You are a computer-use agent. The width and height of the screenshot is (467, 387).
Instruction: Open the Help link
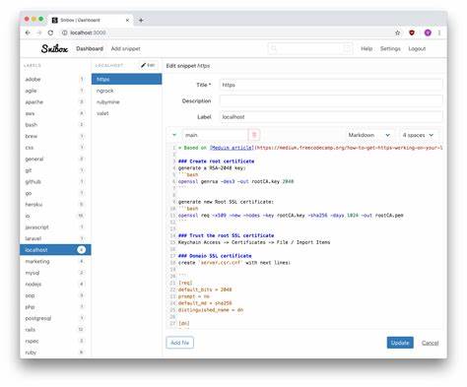click(x=367, y=48)
